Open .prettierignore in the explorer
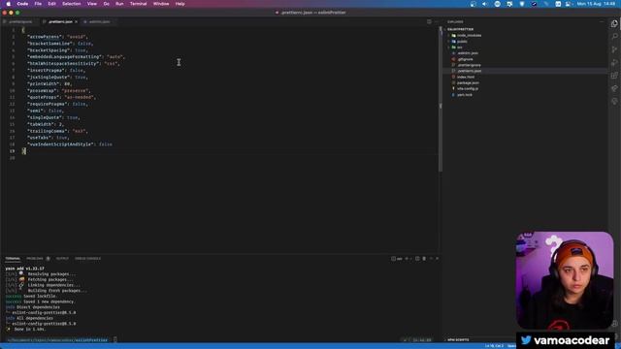 click(469, 65)
